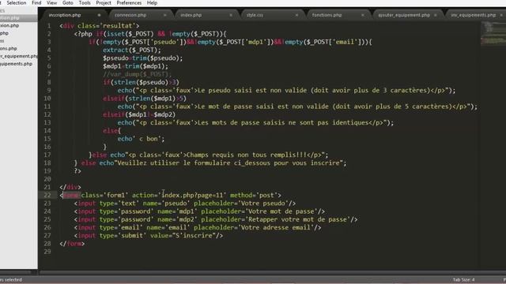This screenshot has width=506, height=284.
Task: Switch to the index.php tab
Action: (191, 15)
